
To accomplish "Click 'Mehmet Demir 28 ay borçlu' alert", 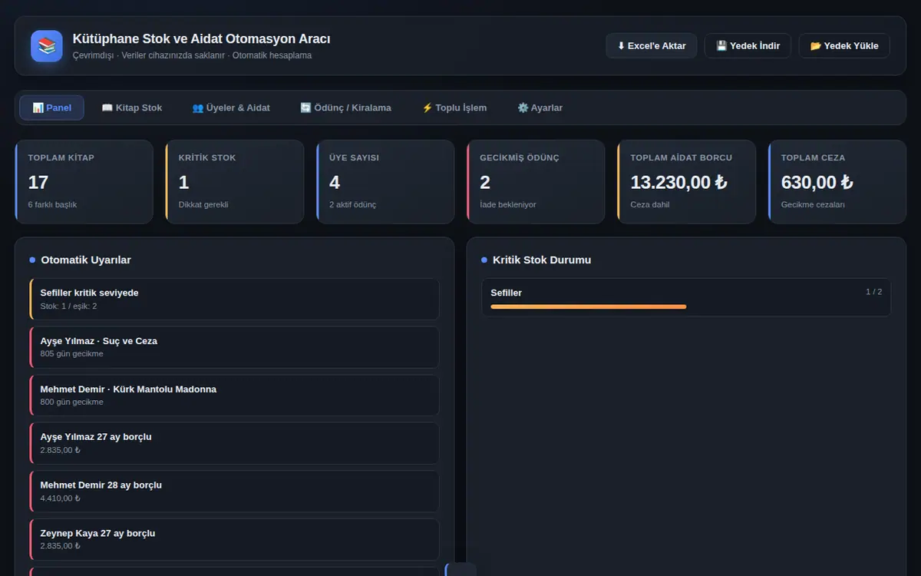I will [x=234, y=492].
